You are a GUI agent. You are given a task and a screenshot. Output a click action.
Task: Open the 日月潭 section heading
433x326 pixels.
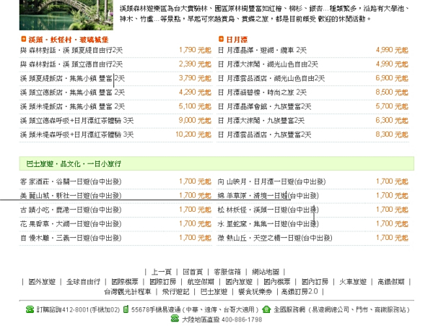237,40
